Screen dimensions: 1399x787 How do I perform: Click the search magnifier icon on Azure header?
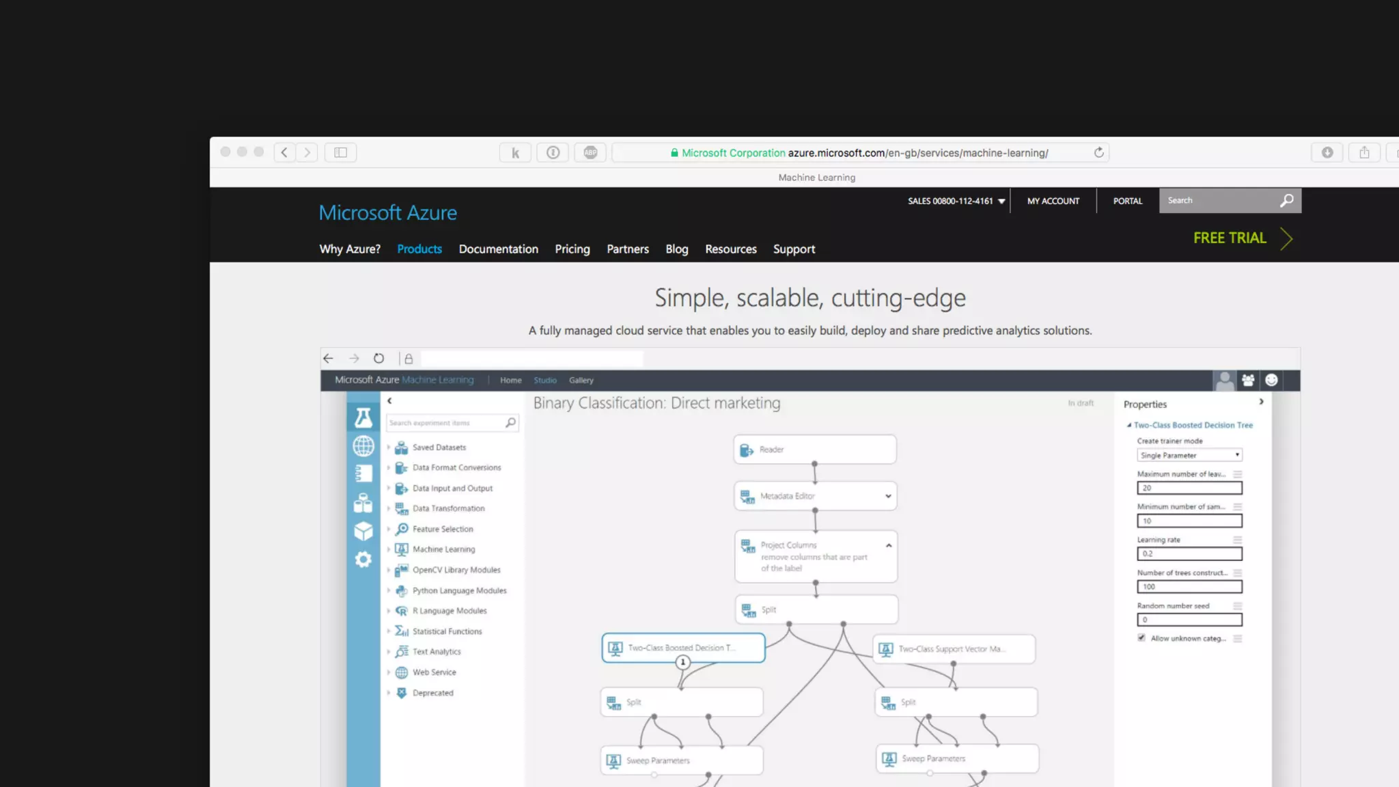[x=1286, y=201]
